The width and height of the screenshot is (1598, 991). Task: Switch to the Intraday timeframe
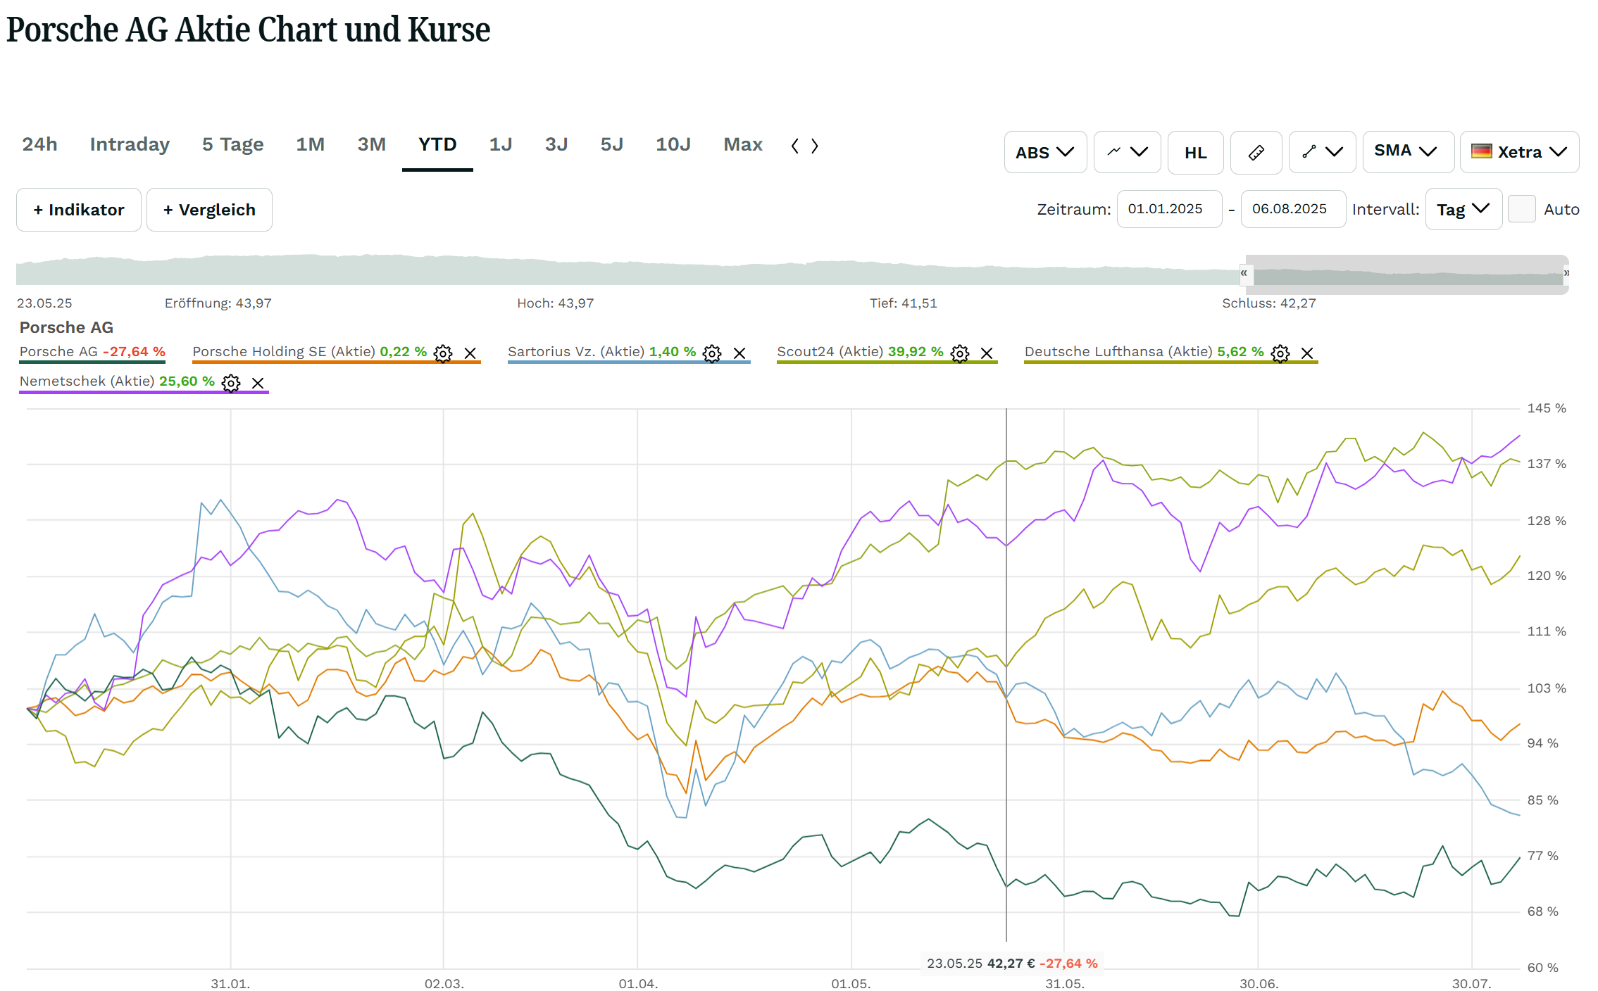pos(130,144)
